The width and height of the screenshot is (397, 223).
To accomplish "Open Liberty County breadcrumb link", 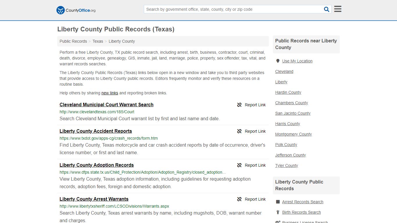I will pyautogui.click(x=122, y=41).
